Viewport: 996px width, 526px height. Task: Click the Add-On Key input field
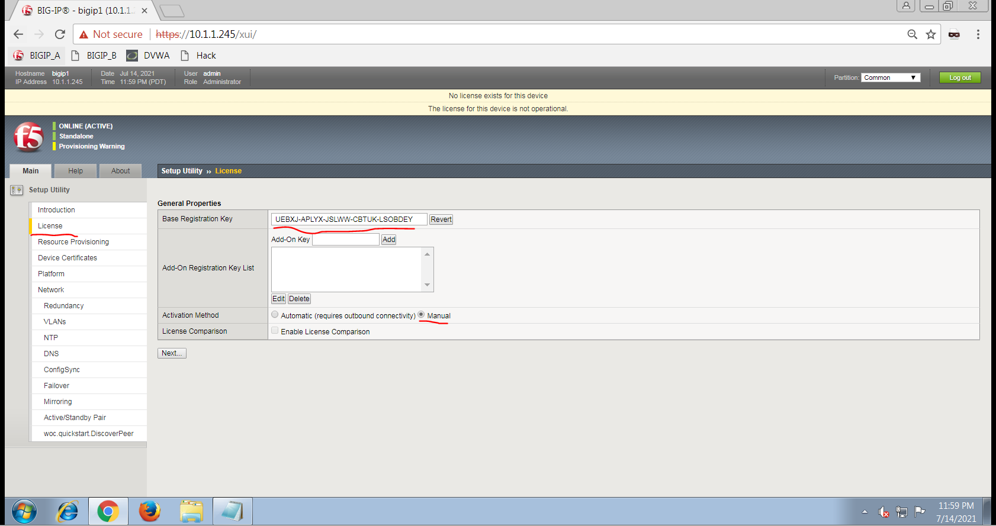click(x=346, y=240)
